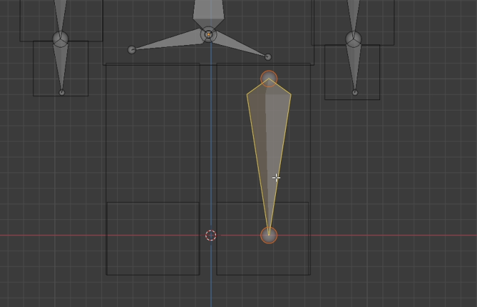Click small tail joint of far-left lower bone
The width and height of the screenshot is (477, 307).
tap(62, 93)
